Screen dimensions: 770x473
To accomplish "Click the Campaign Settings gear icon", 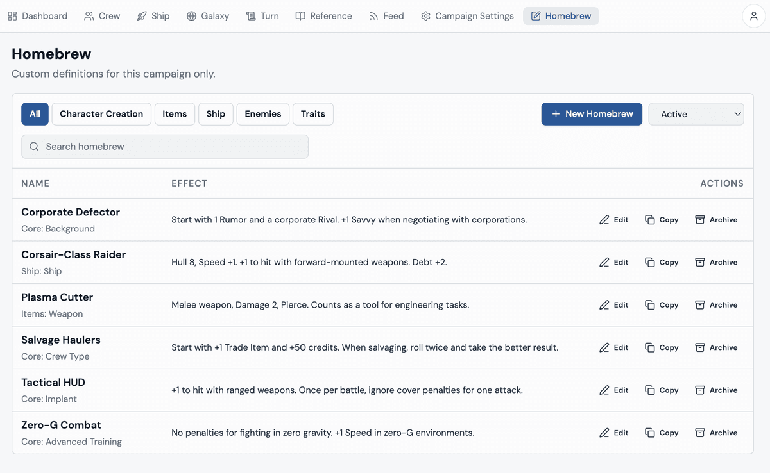I will tap(425, 16).
